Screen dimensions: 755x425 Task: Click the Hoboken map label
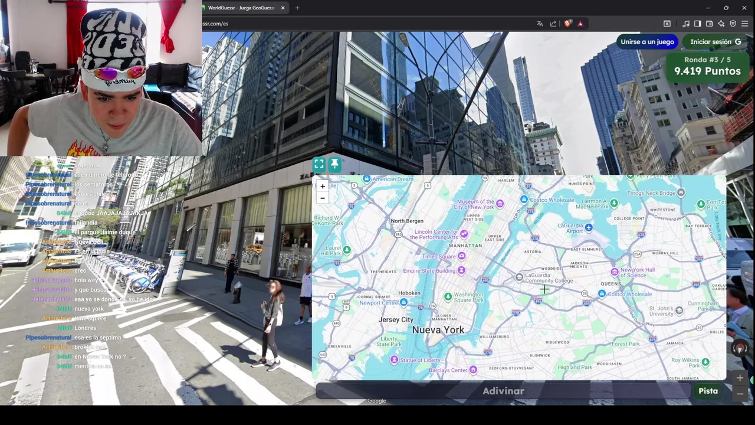point(409,293)
